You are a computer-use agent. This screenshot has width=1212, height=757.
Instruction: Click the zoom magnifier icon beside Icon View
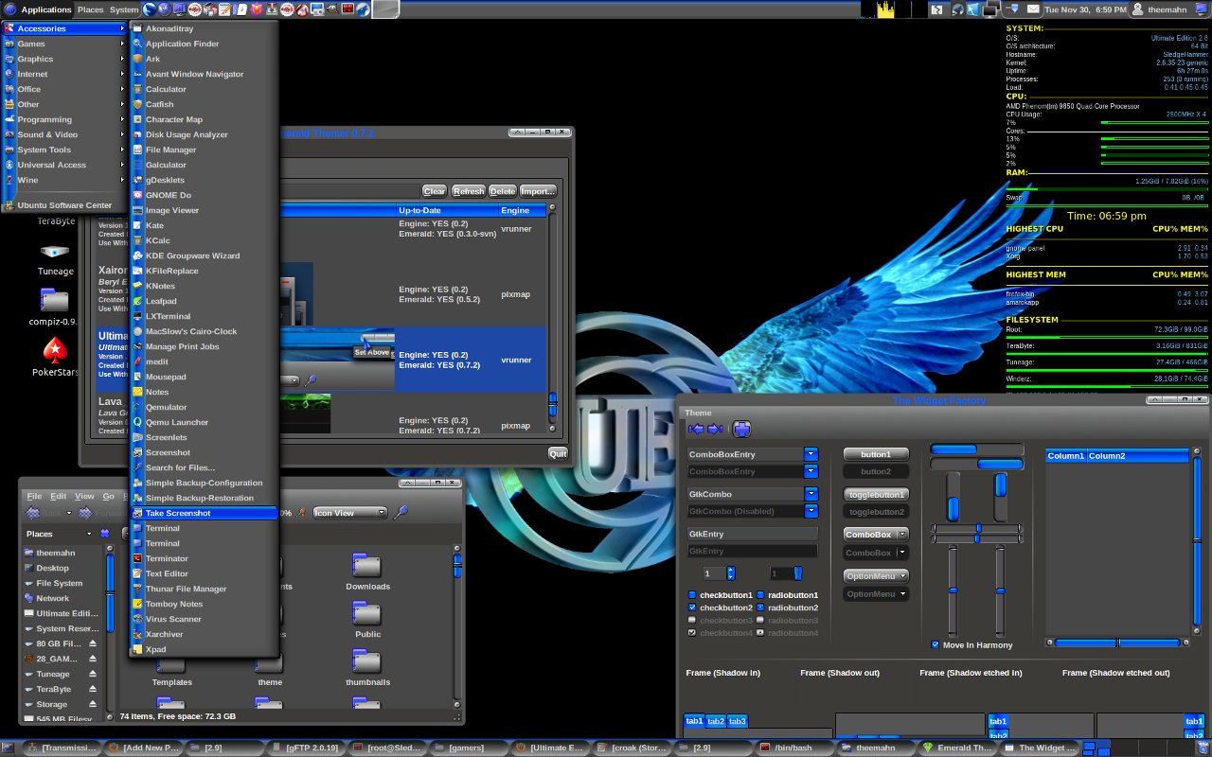tap(401, 513)
